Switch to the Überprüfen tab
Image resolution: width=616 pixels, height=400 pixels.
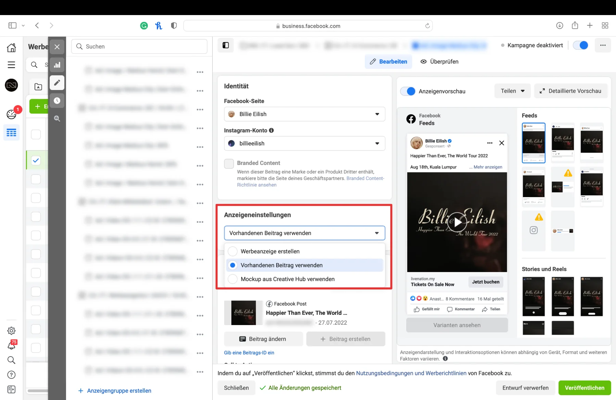pos(439,62)
